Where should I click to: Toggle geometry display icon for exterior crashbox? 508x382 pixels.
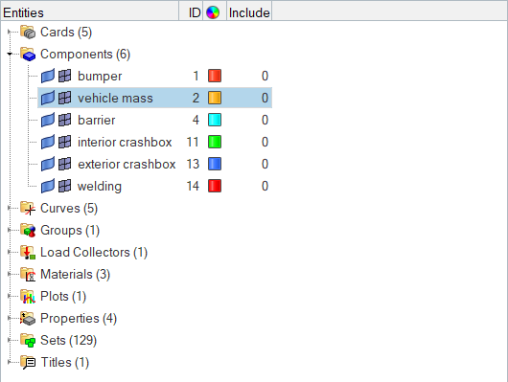(48, 164)
